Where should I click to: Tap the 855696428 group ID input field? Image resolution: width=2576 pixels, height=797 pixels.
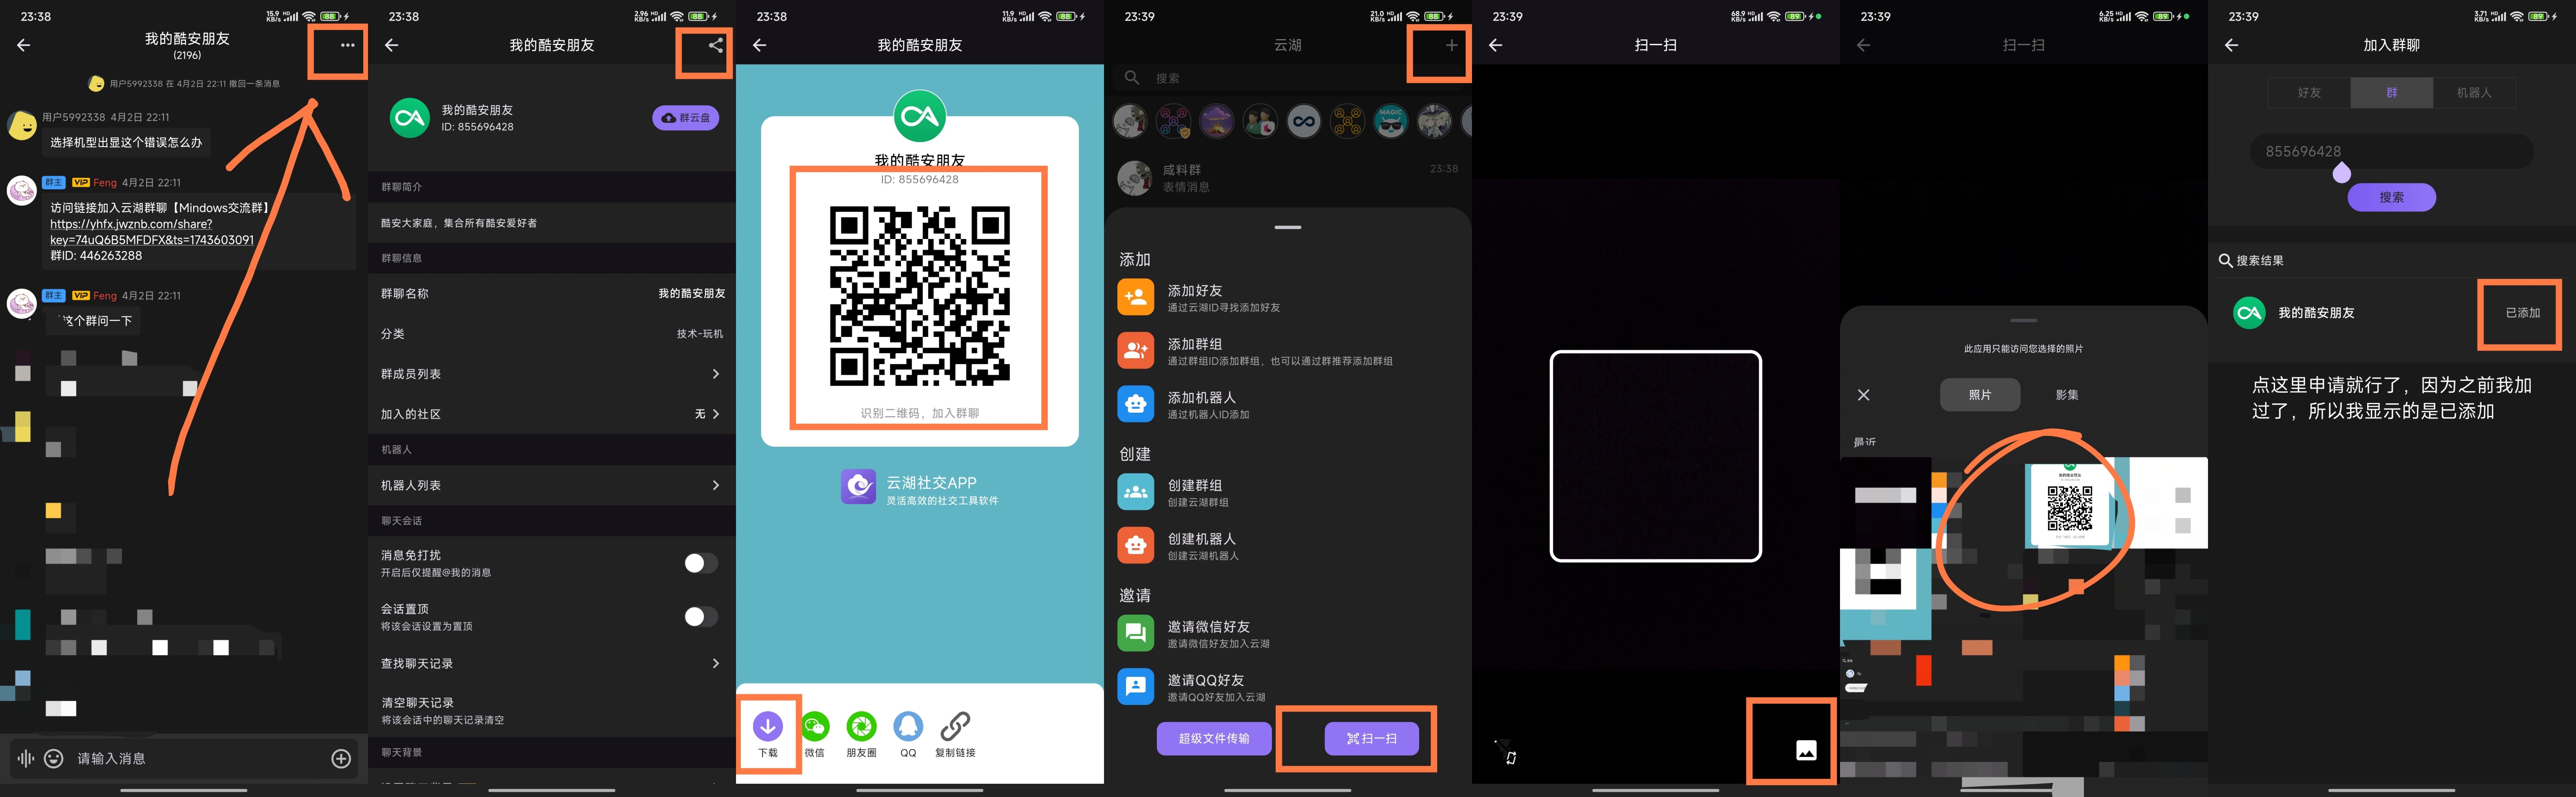tap(2391, 152)
